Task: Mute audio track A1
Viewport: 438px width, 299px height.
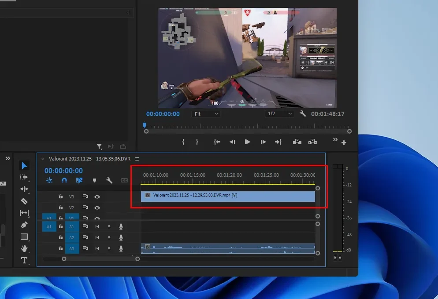Action: [97, 227]
